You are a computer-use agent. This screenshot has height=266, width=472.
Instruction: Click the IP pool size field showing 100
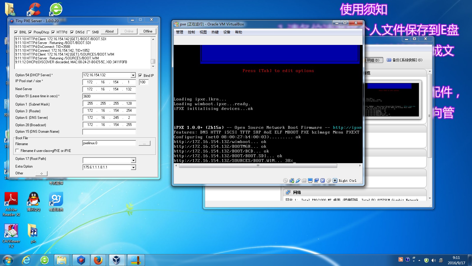click(144, 82)
